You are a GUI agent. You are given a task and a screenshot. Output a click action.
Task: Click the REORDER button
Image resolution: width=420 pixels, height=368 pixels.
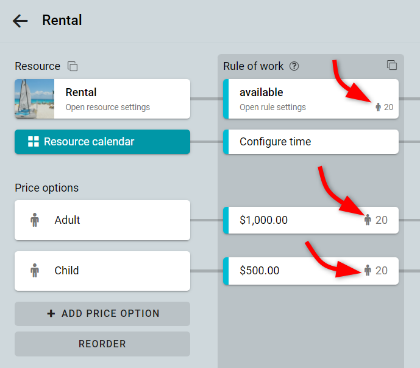point(102,344)
